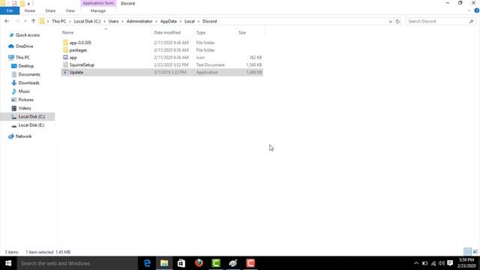
Task: Open the green Camtasia taskbar icon
Action: point(216,263)
